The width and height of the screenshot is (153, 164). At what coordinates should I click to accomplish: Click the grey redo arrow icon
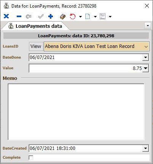29,16
